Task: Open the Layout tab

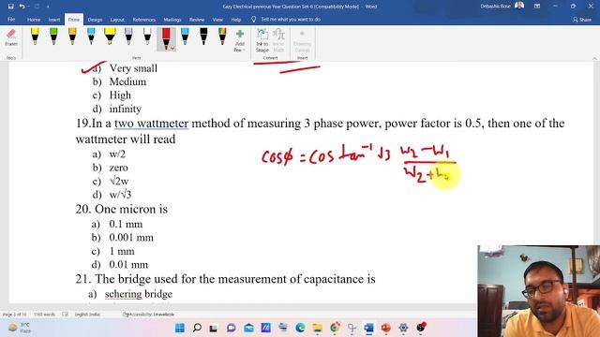Action: pos(117,20)
